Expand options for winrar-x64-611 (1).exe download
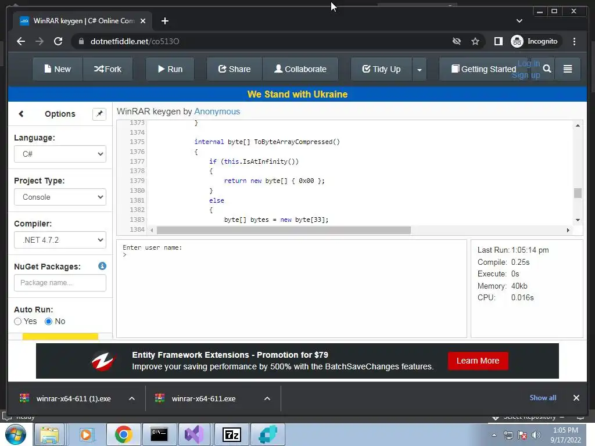Screen dimensions: 595x446 pos(132,398)
